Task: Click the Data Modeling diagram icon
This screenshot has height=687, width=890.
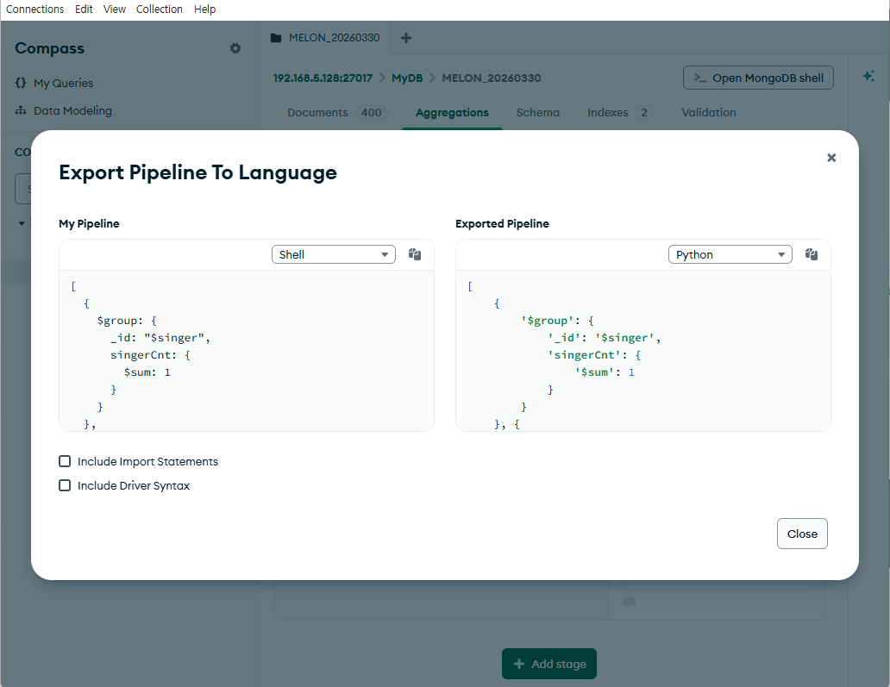Action: click(21, 110)
